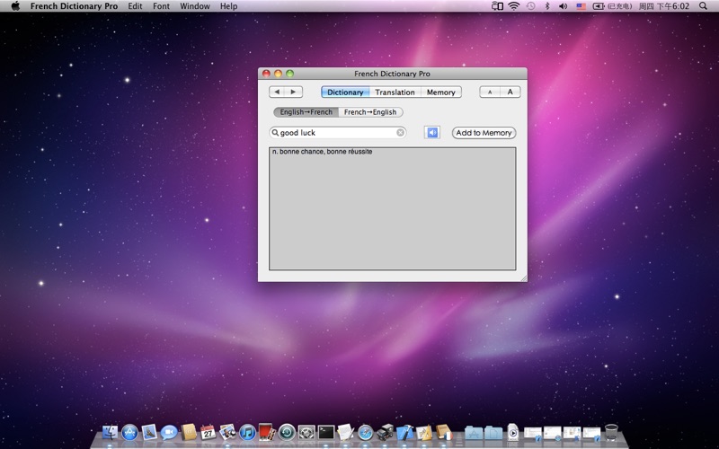The width and height of the screenshot is (719, 449).
Task: Select the English→French direction
Action: [x=306, y=111]
